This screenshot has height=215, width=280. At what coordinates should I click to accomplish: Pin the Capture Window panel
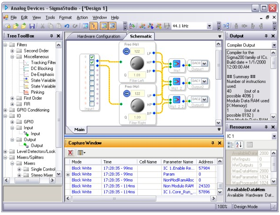click(x=213, y=143)
